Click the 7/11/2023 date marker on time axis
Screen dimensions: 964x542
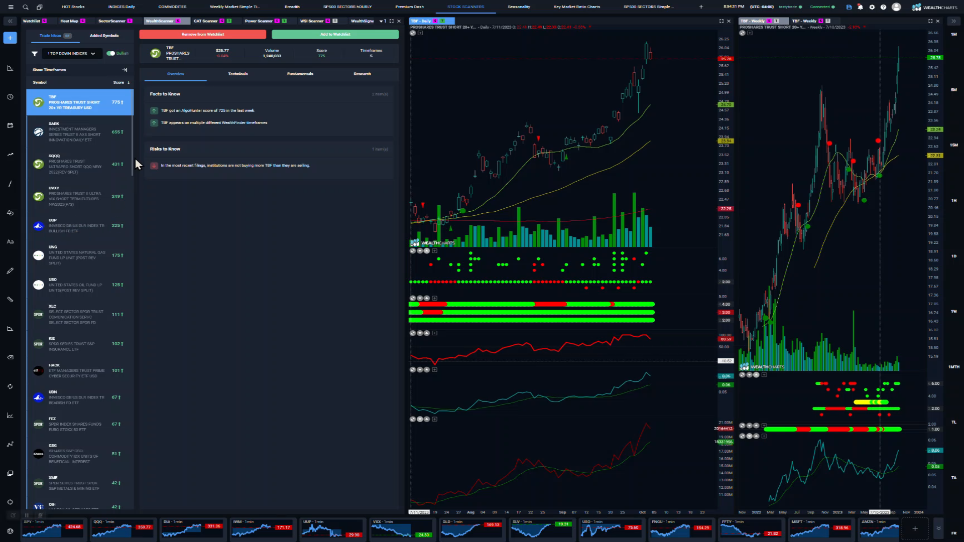point(419,512)
